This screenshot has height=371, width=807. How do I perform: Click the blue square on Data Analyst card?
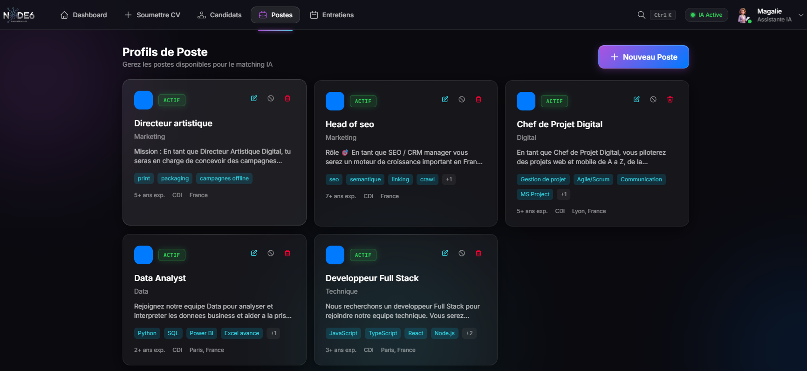(144, 255)
